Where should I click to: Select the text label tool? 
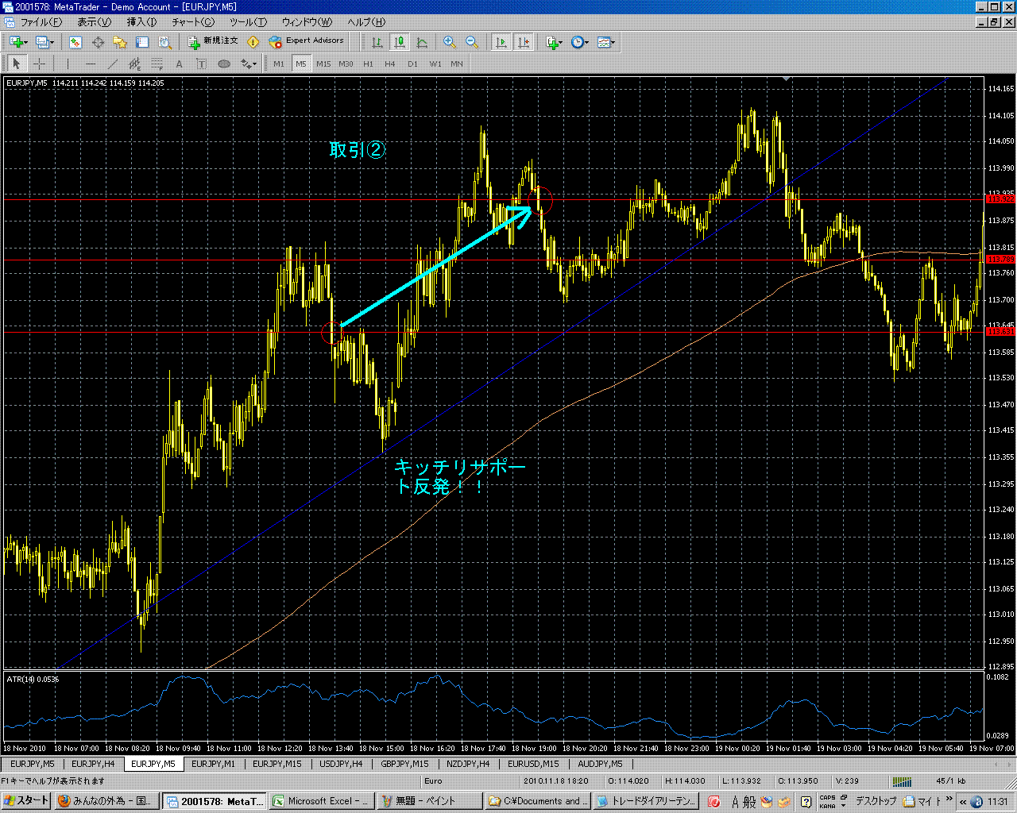[x=179, y=64]
